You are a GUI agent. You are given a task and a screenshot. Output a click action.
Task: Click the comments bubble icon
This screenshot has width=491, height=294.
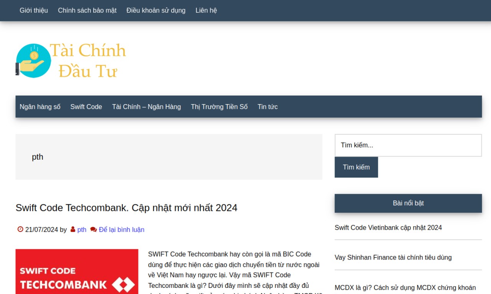93,229
